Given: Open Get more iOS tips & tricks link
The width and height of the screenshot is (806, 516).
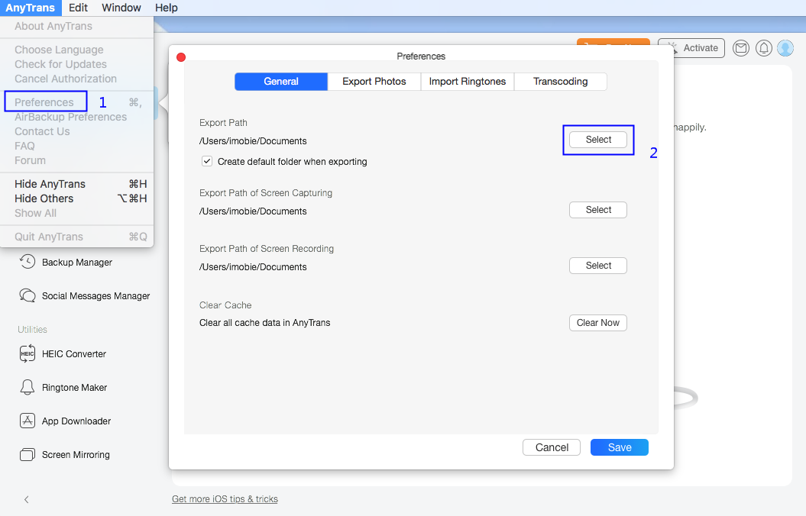Looking at the screenshot, I should point(225,499).
